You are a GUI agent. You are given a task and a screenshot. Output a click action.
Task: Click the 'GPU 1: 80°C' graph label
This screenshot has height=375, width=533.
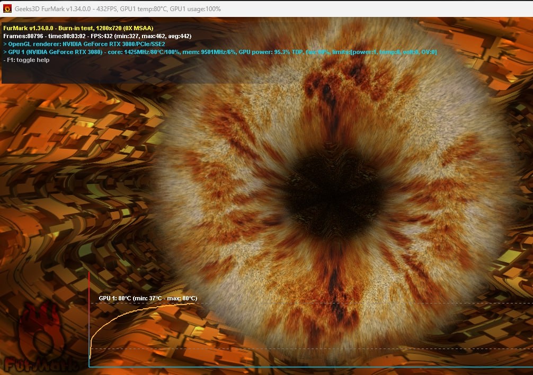click(115, 298)
